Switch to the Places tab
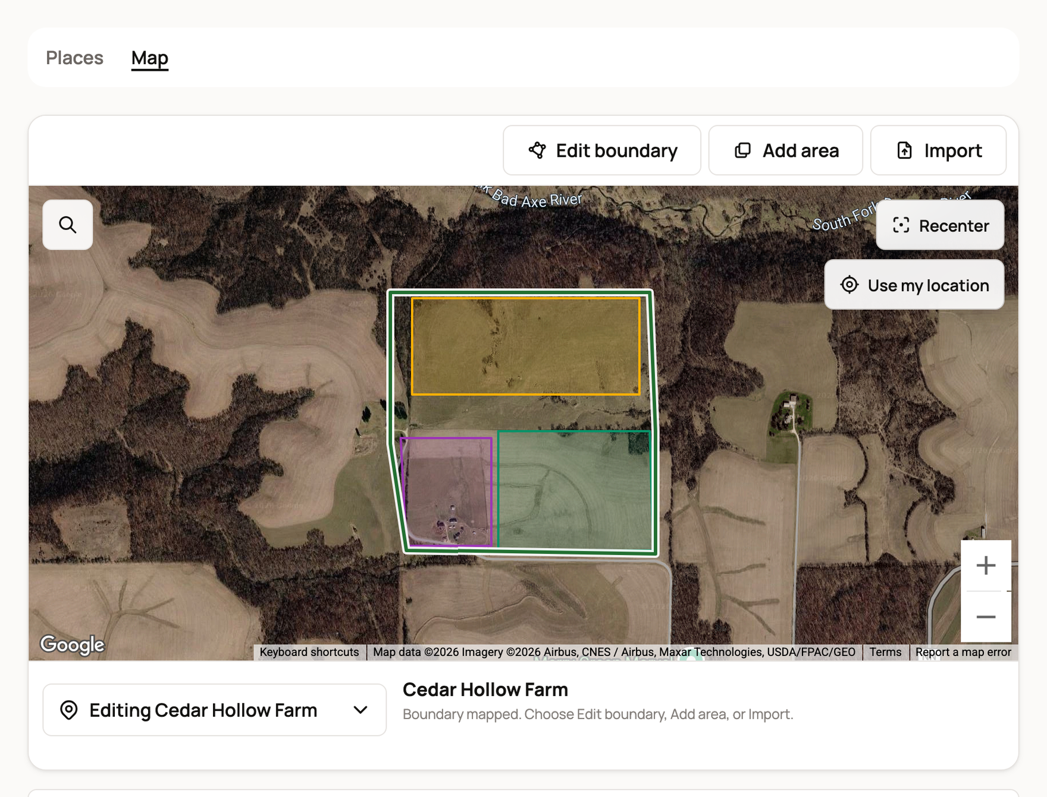This screenshot has height=797, width=1047. [x=75, y=58]
